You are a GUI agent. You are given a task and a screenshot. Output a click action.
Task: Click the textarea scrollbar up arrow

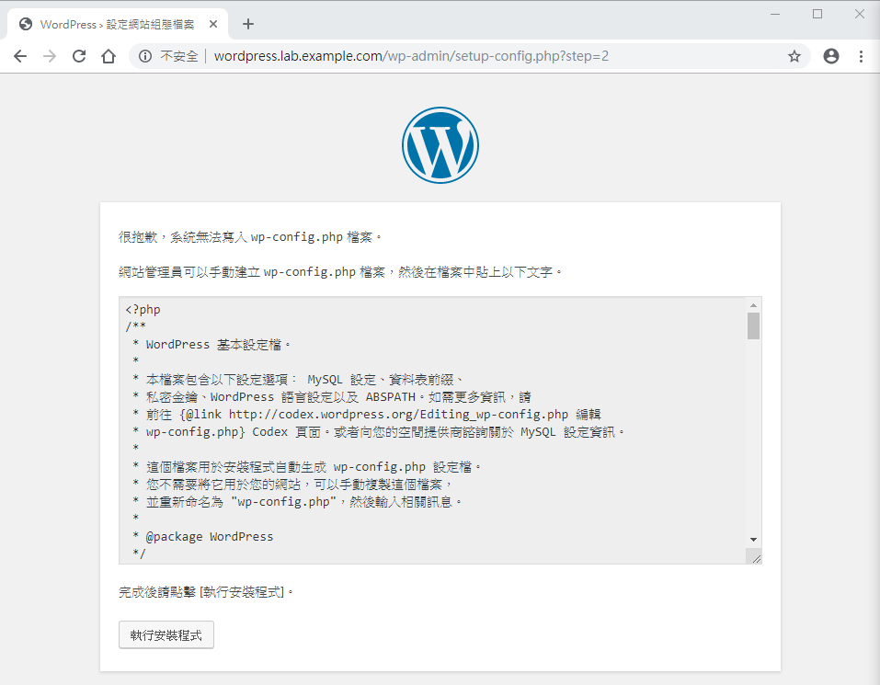pyautogui.click(x=753, y=305)
